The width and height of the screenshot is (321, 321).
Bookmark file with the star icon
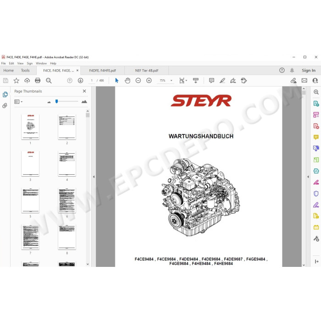click(x=17, y=81)
